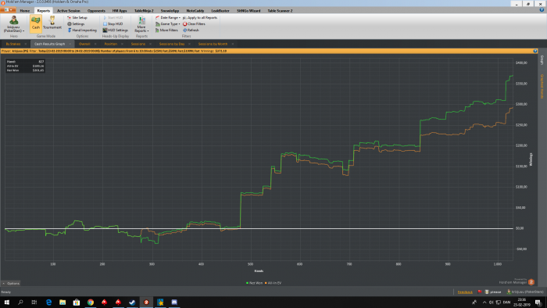Image resolution: width=547 pixels, height=308 pixels.
Task: Select the Cash game mode icon
Action: point(36,23)
